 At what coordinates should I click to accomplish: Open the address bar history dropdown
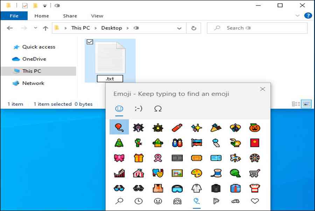[x=179, y=28]
